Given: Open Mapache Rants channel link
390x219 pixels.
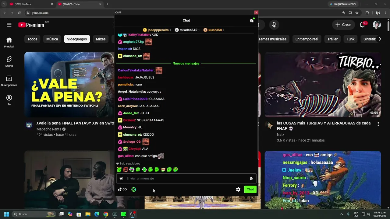Looking at the screenshot, I should pyautogui.click(x=49, y=129).
